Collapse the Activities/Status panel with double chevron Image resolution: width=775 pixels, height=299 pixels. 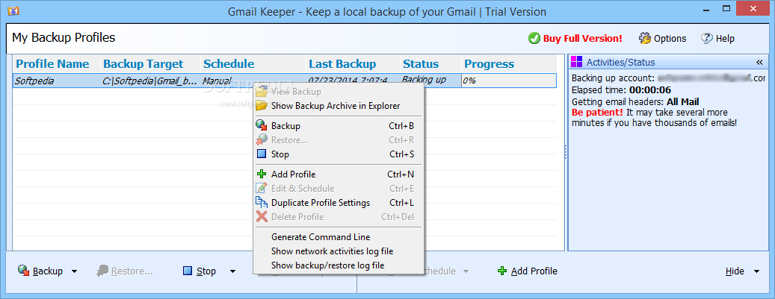(x=759, y=62)
